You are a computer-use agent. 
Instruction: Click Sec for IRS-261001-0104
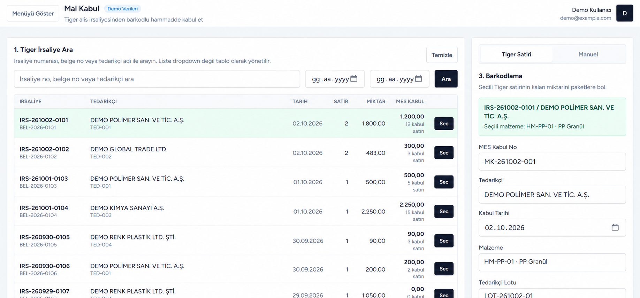(x=444, y=211)
